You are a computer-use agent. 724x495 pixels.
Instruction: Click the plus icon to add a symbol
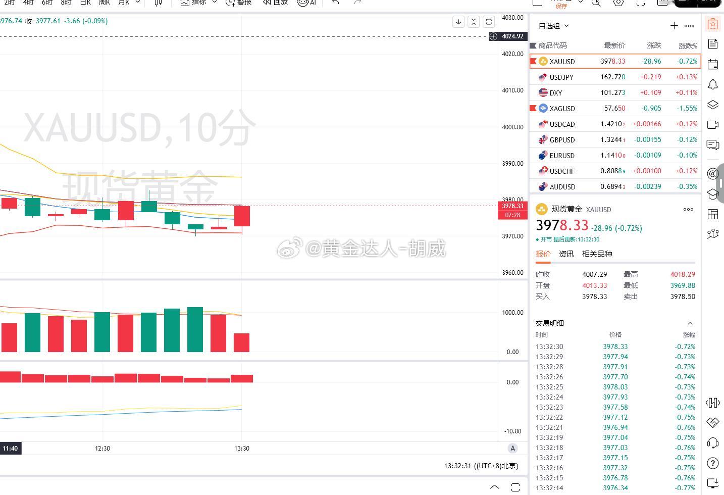coord(674,26)
